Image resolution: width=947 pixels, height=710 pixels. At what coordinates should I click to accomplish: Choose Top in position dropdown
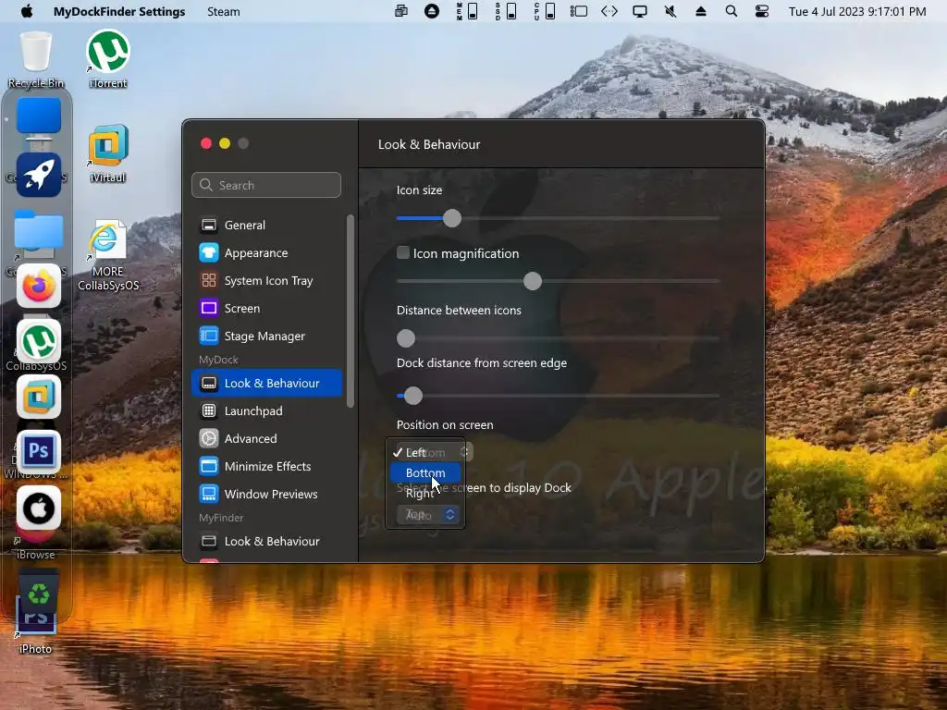point(425,514)
